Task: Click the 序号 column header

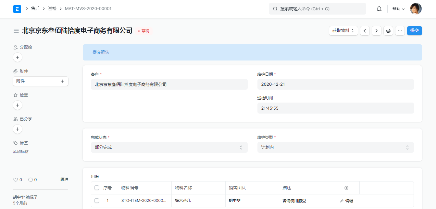Action: pos(107,188)
